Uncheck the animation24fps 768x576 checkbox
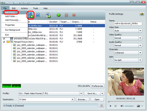Screen dimensions: 147x111 [x=4, y=39]
